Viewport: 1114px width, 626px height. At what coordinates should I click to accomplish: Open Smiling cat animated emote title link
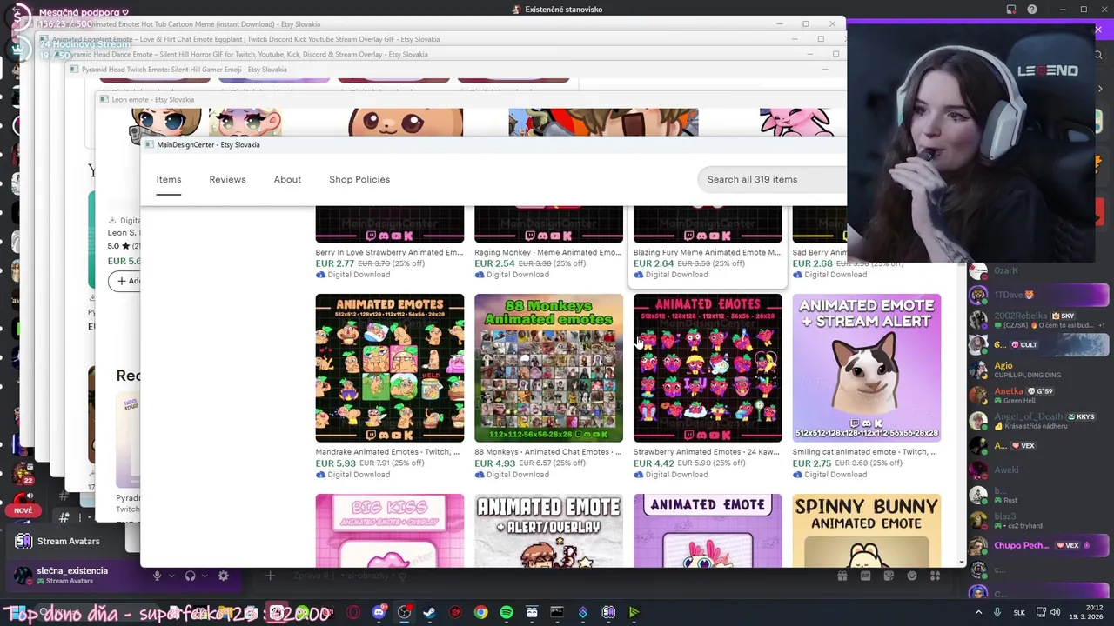point(865,452)
